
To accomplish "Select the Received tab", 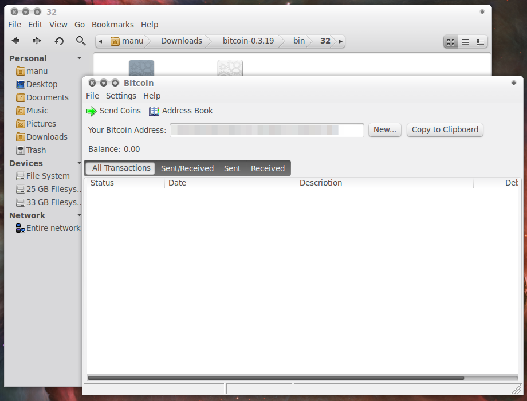I will (268, 168).
